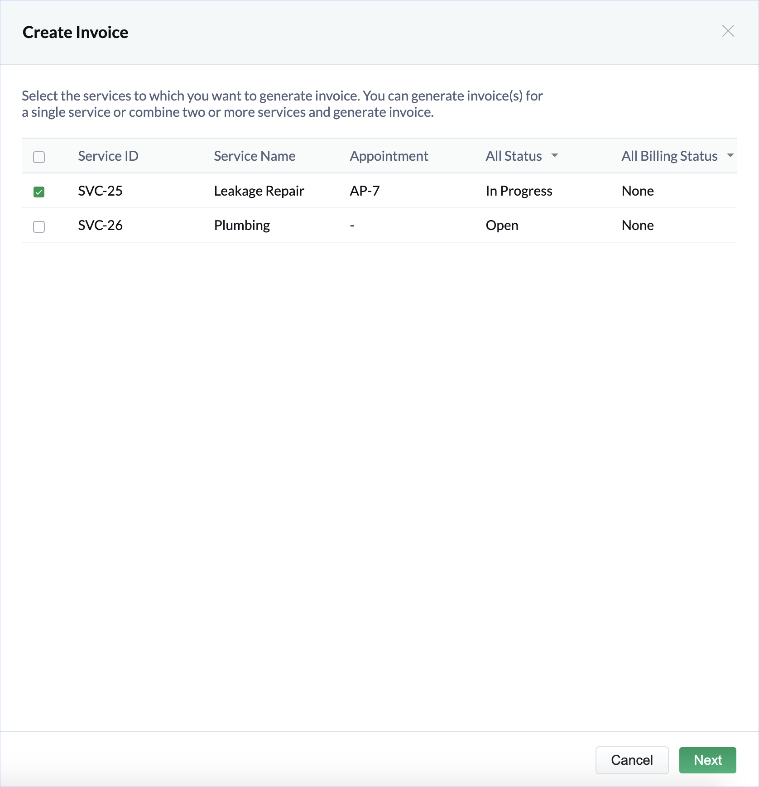Image resolution: width=759 pixels, height=787 pixels.
Task: Click the Leakage Repair service name
Action: [259, 191]
